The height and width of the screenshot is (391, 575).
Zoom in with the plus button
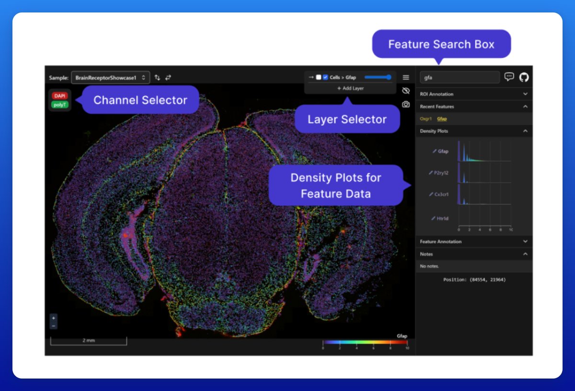(53, 318)
